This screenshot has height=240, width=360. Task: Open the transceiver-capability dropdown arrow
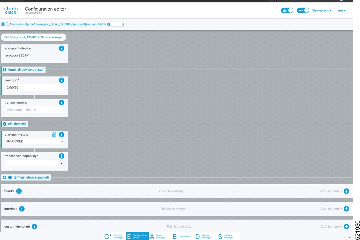(x=62, y=163)
